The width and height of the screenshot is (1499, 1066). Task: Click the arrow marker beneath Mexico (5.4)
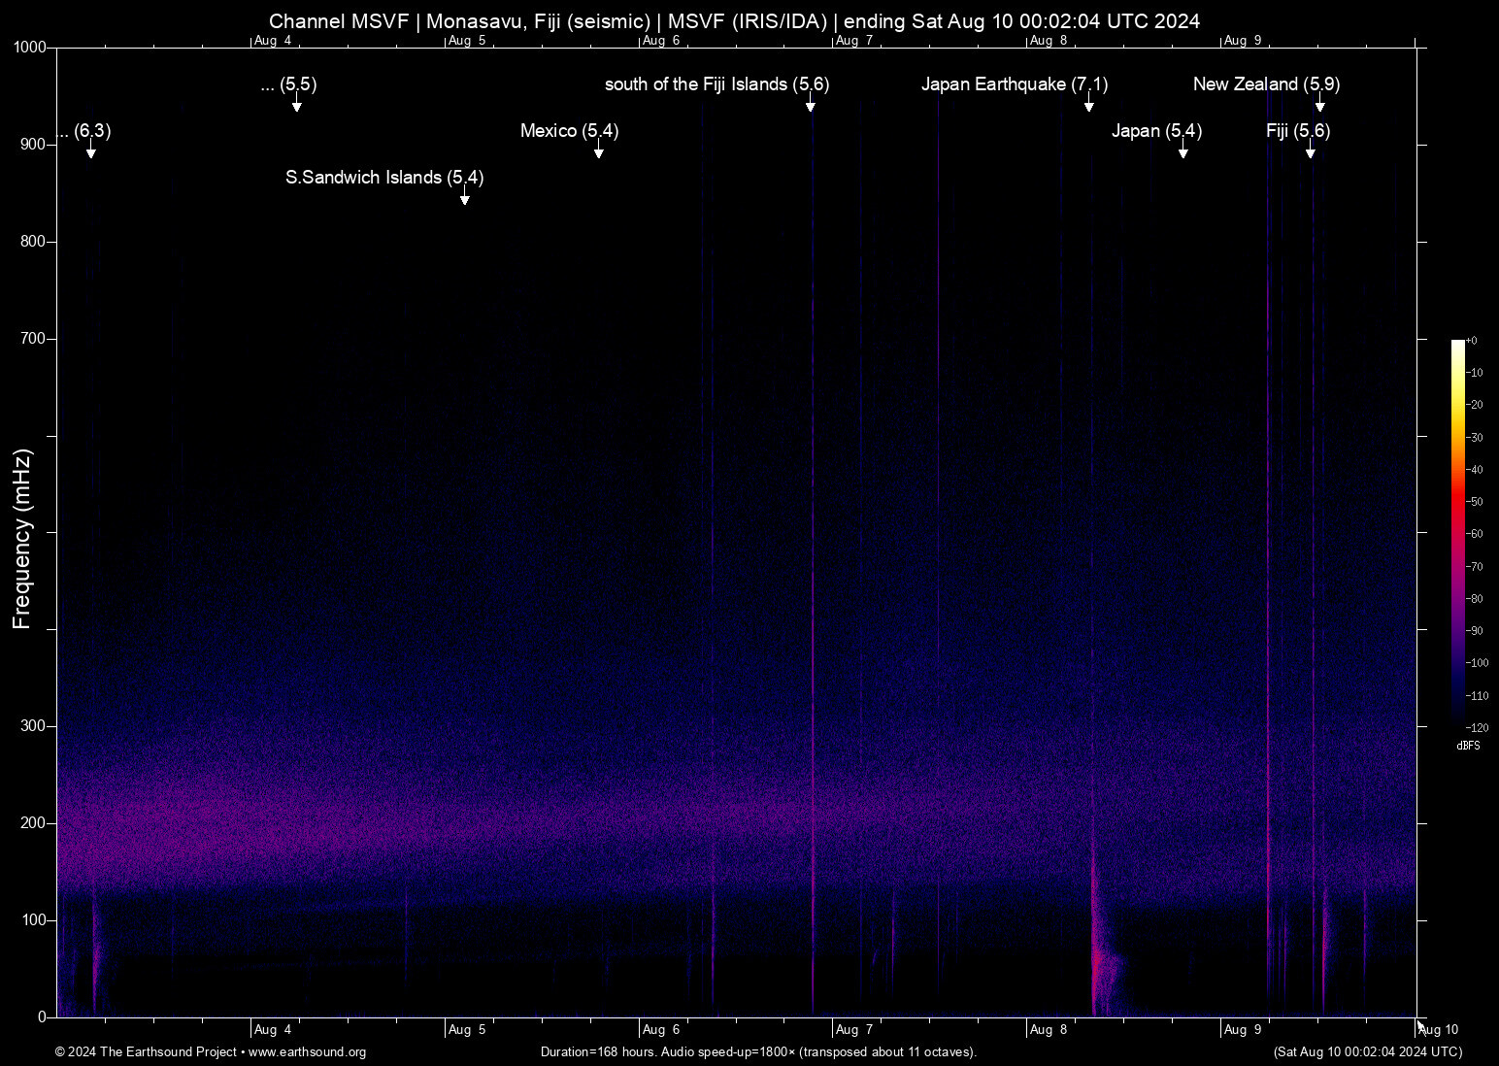[599, 150]
